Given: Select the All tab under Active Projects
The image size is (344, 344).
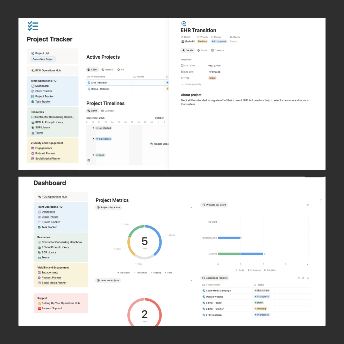Looking at the screenshot, I should tap(120, 70).
